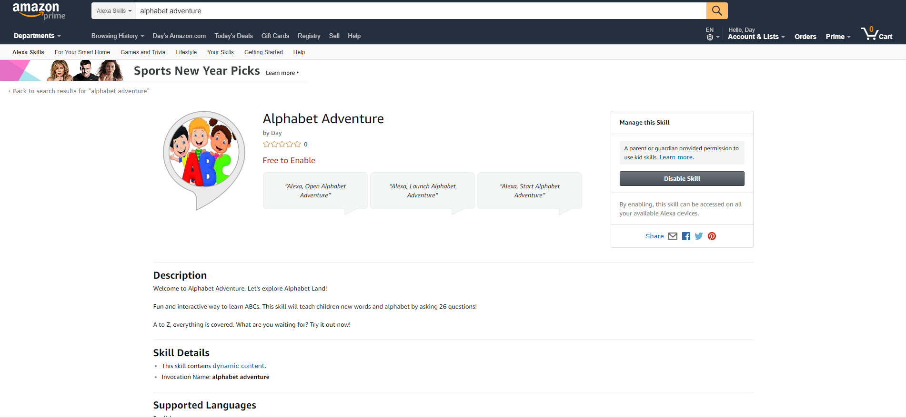Click the Supported Languages heading
Image resolution: width=906 pixels, height=418 pixels.
(205, 405)
